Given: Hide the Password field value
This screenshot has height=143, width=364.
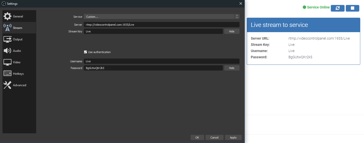Looking at the screenshot, I should 232,68.
